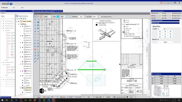Image resolution: width=182 pixels, height=102 pixels.
Task: Collapse the Conditions tree node
Action: click(x=19, y=24)
